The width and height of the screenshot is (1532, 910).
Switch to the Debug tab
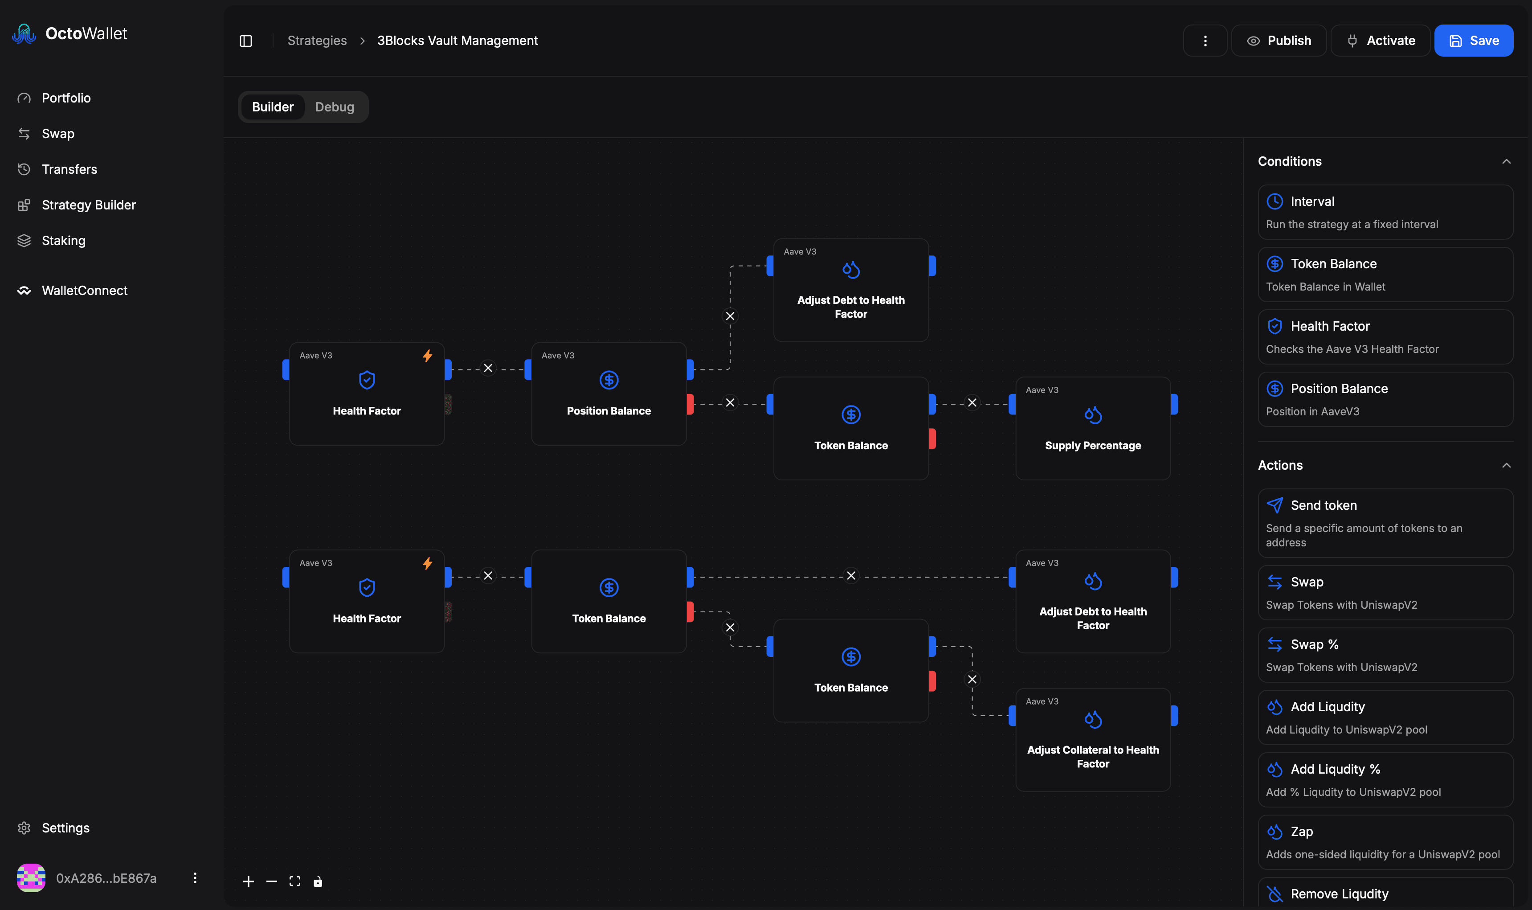coord(335,107)
